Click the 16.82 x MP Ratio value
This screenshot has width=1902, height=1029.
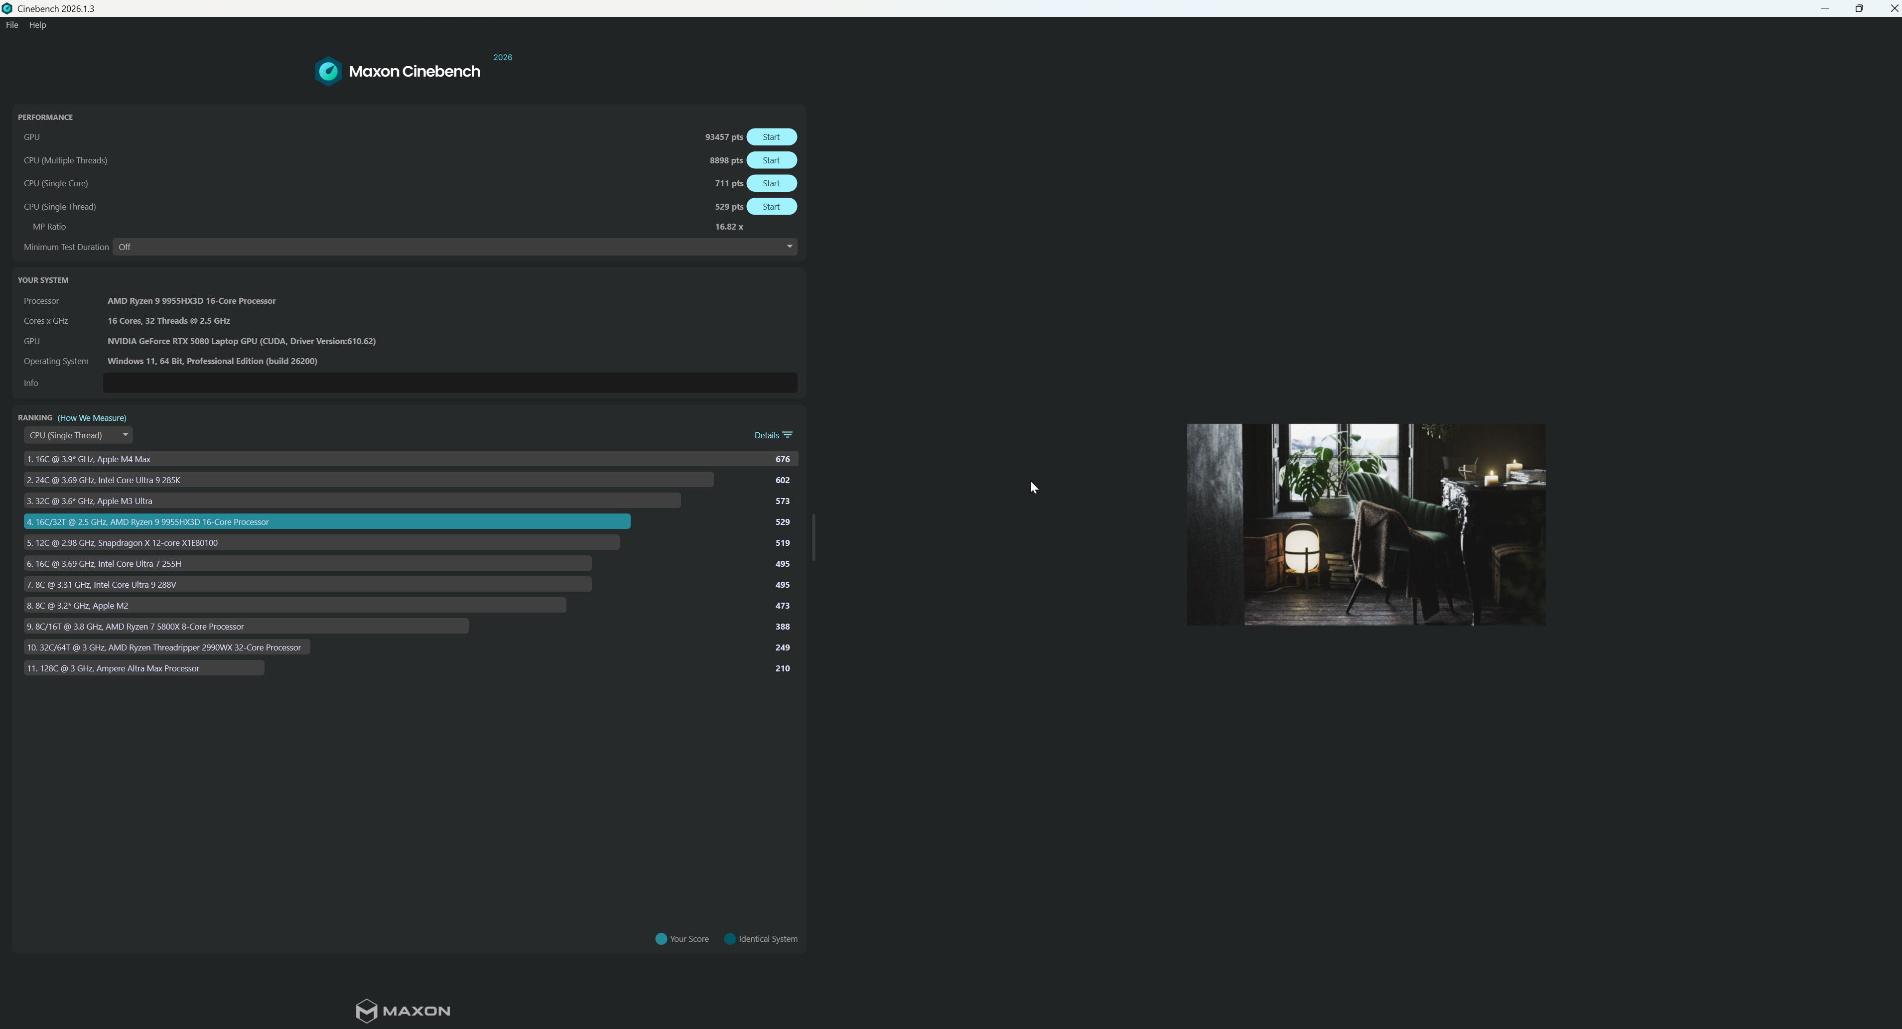pyautogui.click(x=729, y=227)
